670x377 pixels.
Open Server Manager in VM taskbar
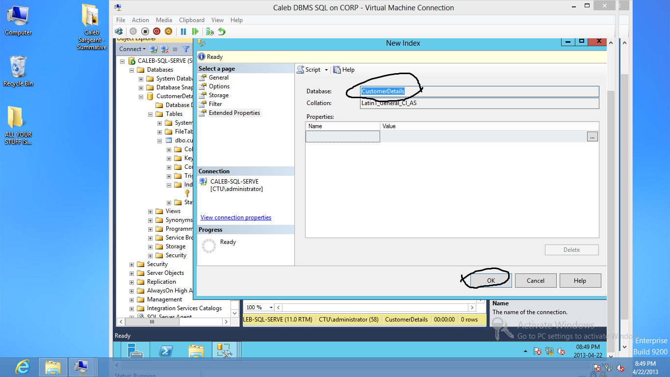tap(135, 351)
